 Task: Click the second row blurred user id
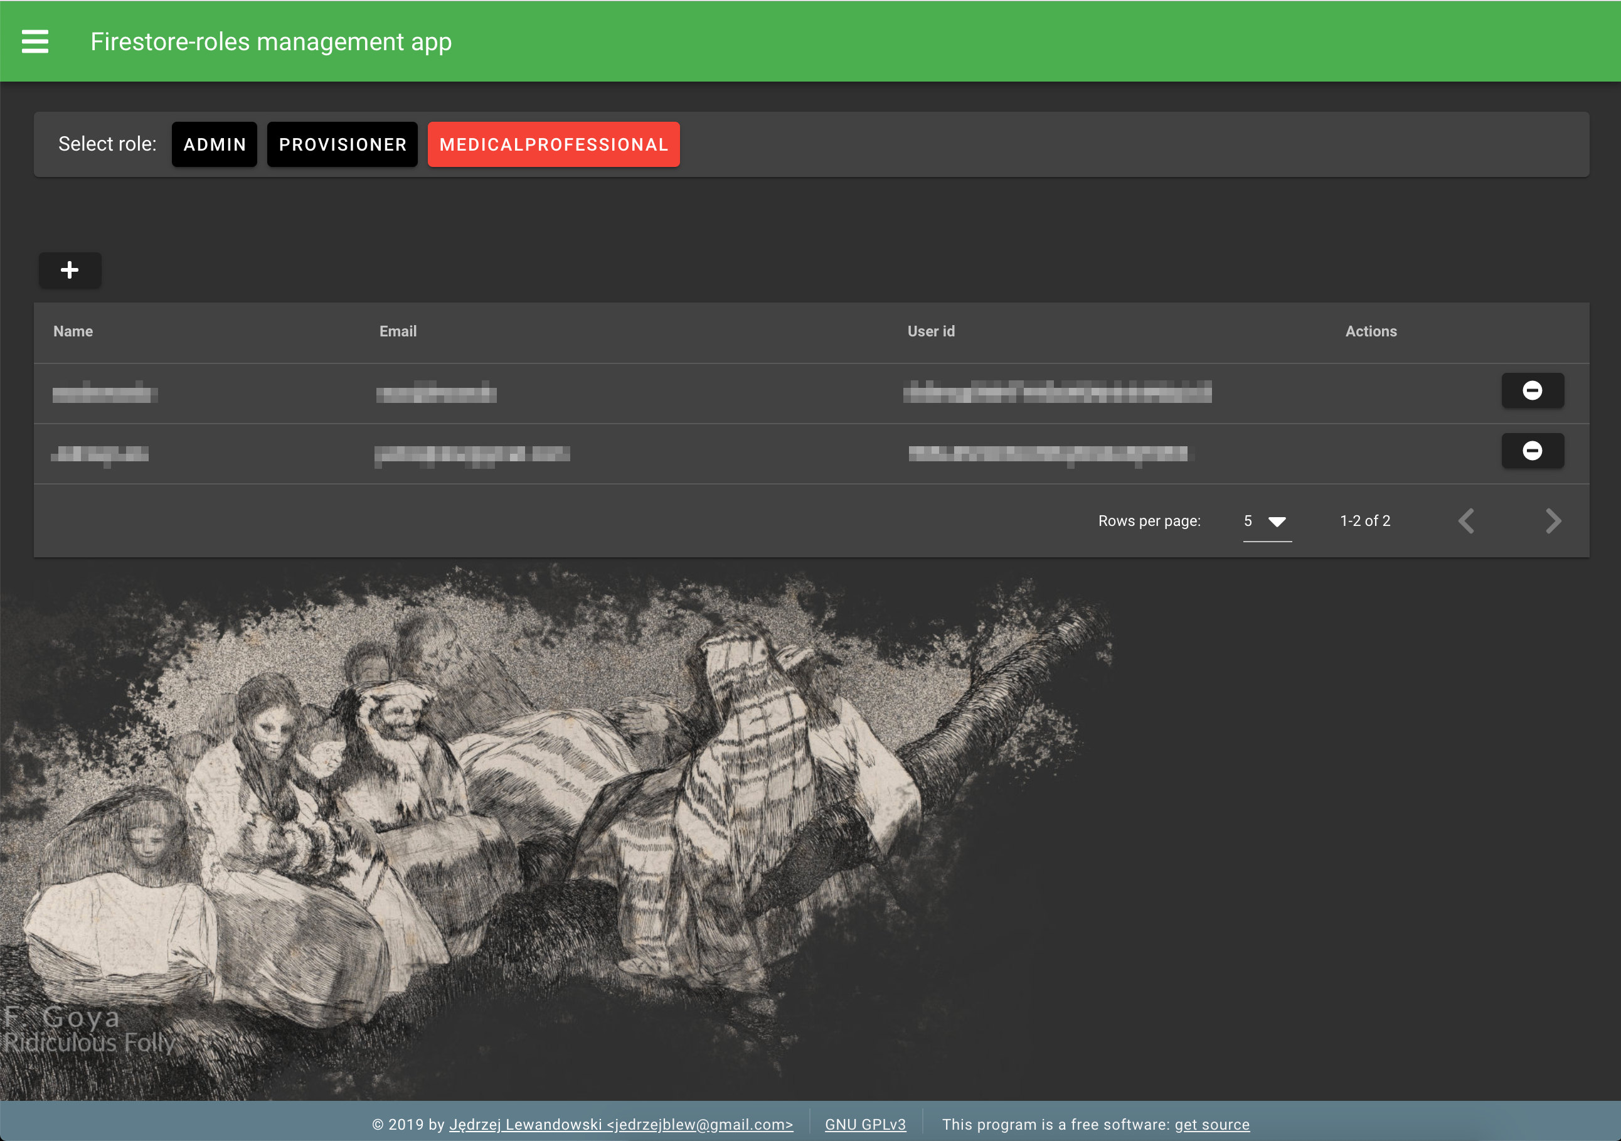tap(1048, 454)
